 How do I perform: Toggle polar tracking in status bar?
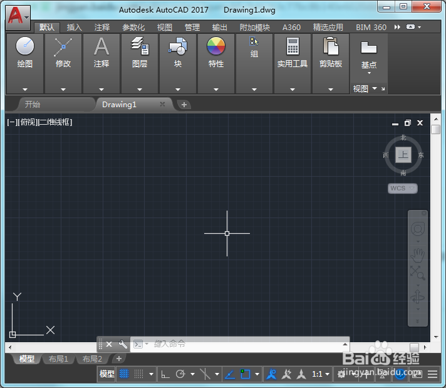pyautogui.click(x=180, y=374)
